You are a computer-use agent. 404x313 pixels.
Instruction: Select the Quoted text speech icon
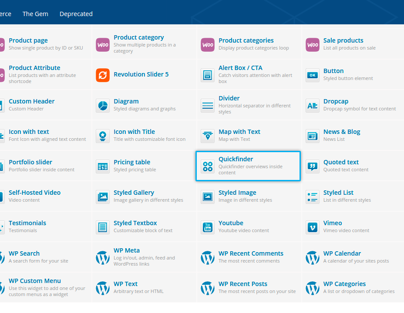313,166
